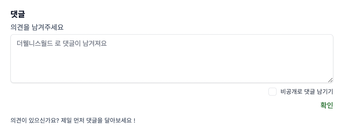Click the 비공개로 댓글 남기기 label text
The height and width of the screenshot is (134, 341).
coord(307,92)
